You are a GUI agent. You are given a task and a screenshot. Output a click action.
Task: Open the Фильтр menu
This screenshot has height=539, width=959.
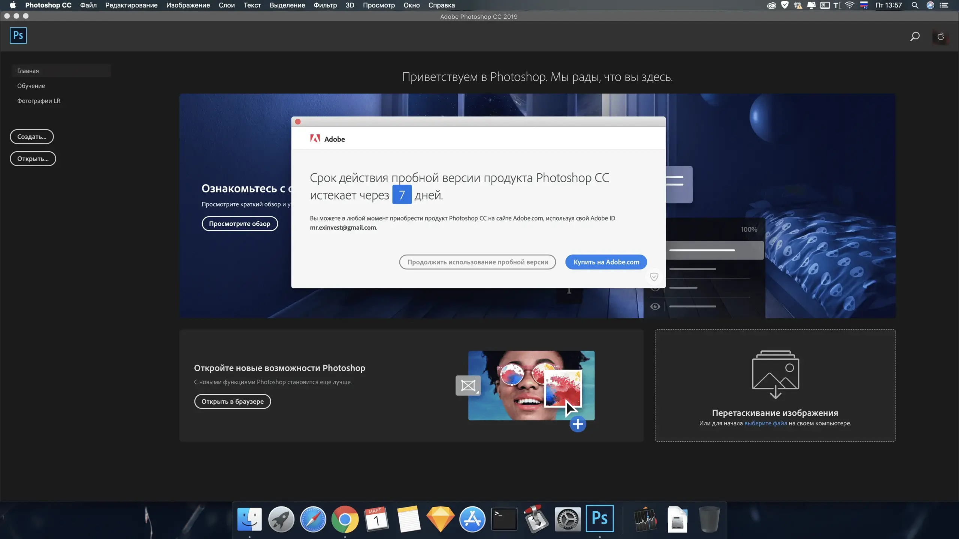click(x=325, y=5)
